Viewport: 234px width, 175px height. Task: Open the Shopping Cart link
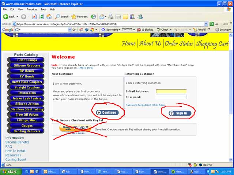[x=212, y=44]
